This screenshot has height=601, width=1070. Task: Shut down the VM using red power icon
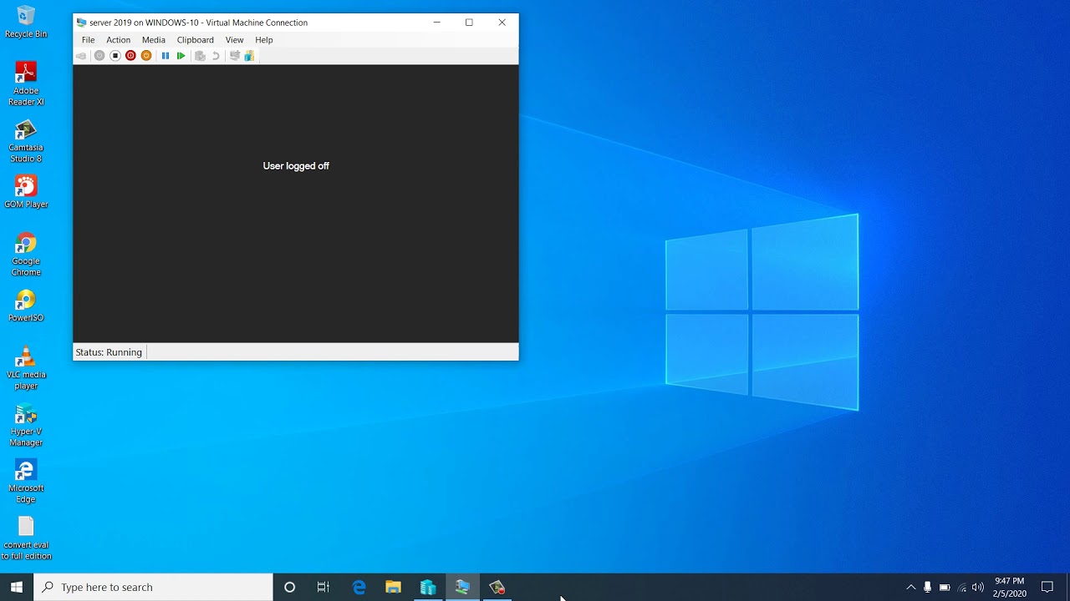point(130,56)
